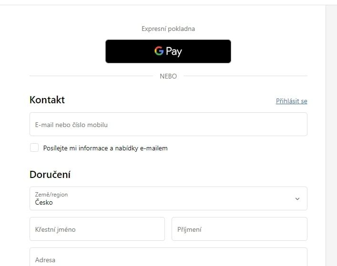Click the Země/region small label
This screenshot has height=266, width=337.
pyautogui.click(x=51, y=195)
